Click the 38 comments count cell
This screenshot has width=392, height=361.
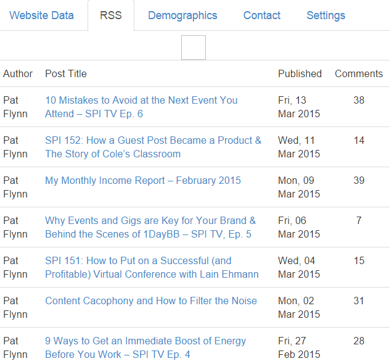[359, 100]
